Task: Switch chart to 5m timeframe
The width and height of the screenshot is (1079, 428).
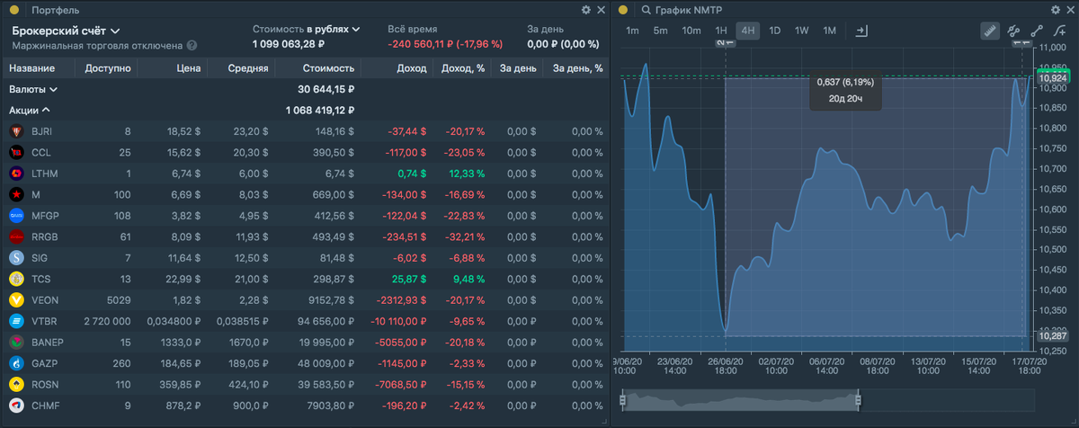Action: (661, 31)
